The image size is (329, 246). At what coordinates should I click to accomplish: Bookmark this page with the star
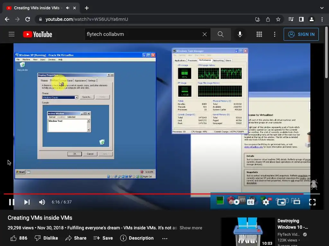(278, 19)
